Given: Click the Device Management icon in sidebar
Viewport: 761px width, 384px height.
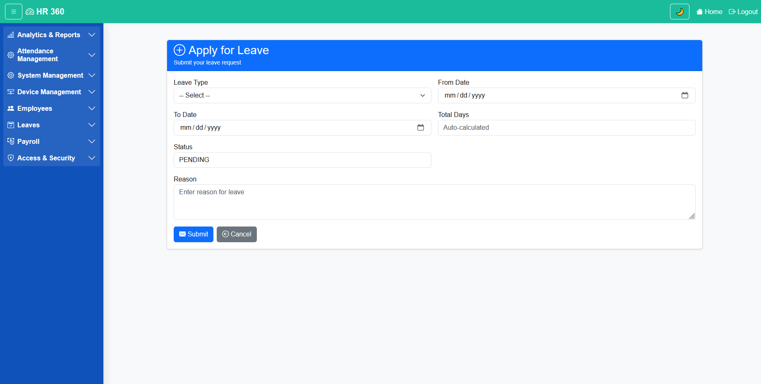Looking at the screenshot, I should coord(11,92).
